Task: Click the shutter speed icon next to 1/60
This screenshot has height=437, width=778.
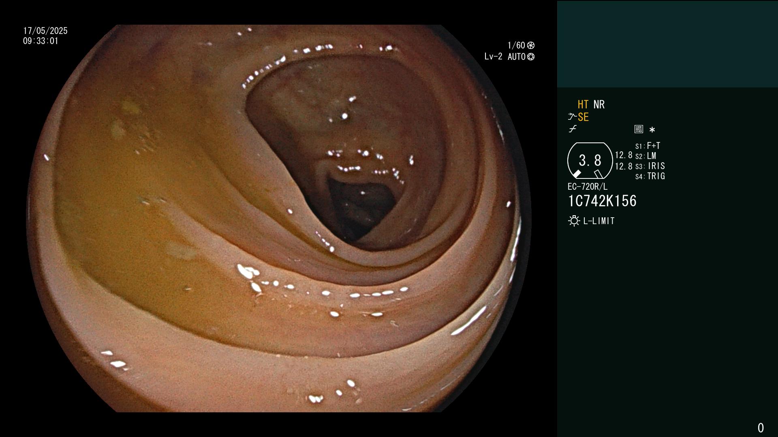Action: tap(531, 45)
